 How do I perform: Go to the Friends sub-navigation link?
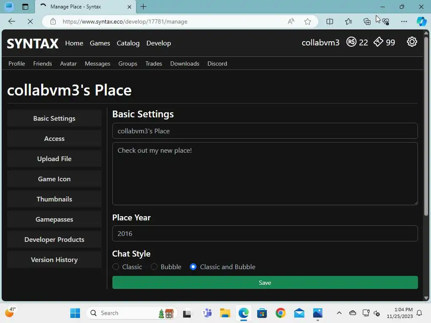43,64
